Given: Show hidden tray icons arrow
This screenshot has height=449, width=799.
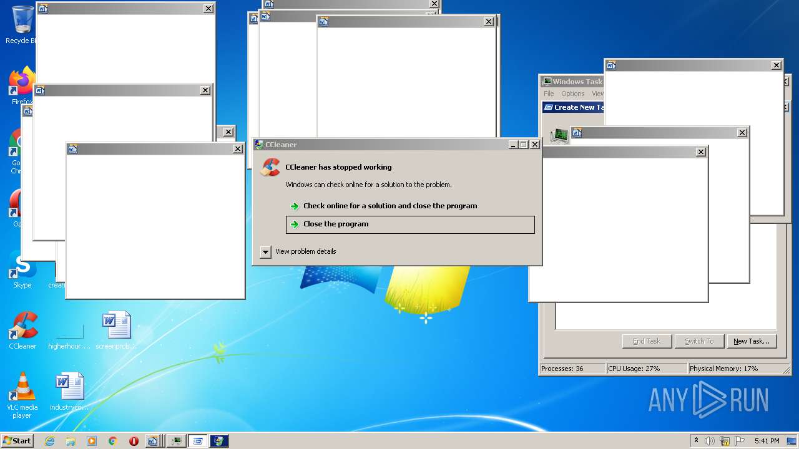Looking at the screenshot, I should point(696,440).
